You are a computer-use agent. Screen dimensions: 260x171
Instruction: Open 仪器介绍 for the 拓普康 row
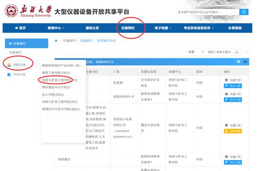(x=233, y=80)
